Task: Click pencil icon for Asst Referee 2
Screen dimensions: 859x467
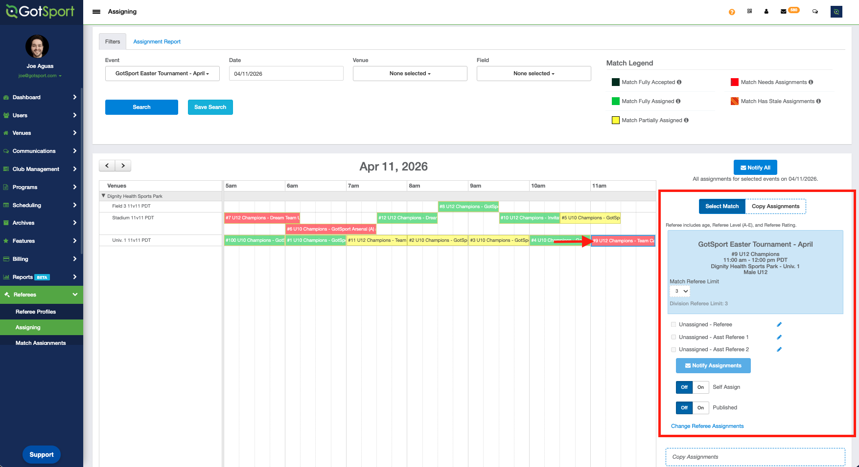Action: tap(779, 349)
